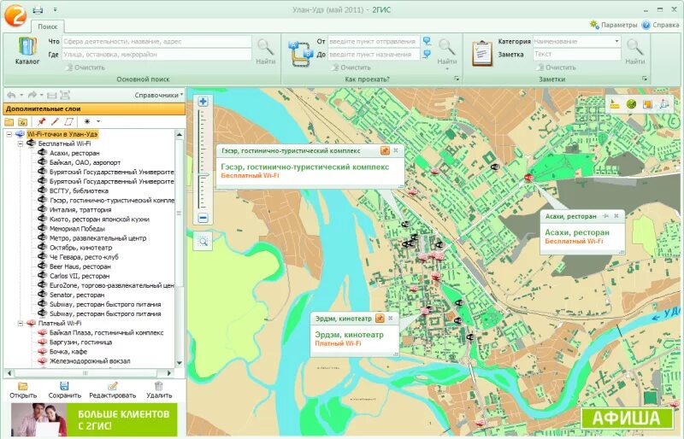Click the От departure input field
The image size is (684, 439).
point(374,41)
